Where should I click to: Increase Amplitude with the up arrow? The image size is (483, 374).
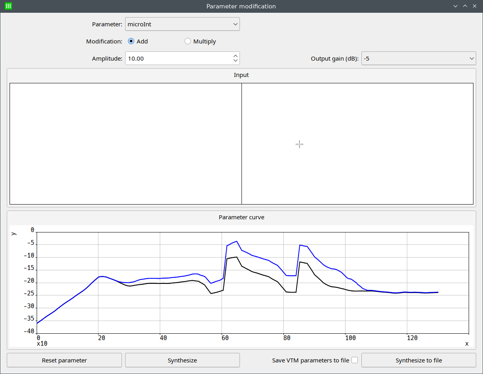(x=236, y=55)
